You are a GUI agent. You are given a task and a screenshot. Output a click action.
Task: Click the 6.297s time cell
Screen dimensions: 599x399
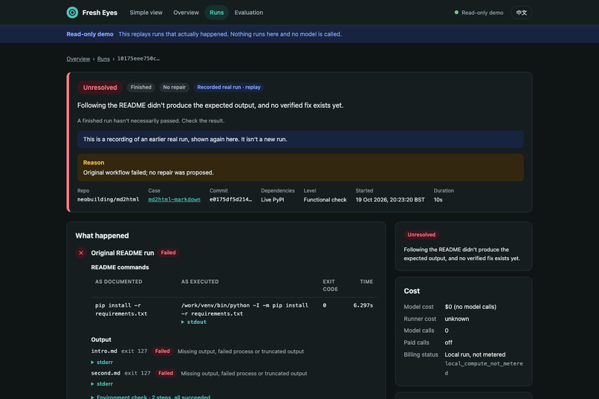tap(363, 305)
